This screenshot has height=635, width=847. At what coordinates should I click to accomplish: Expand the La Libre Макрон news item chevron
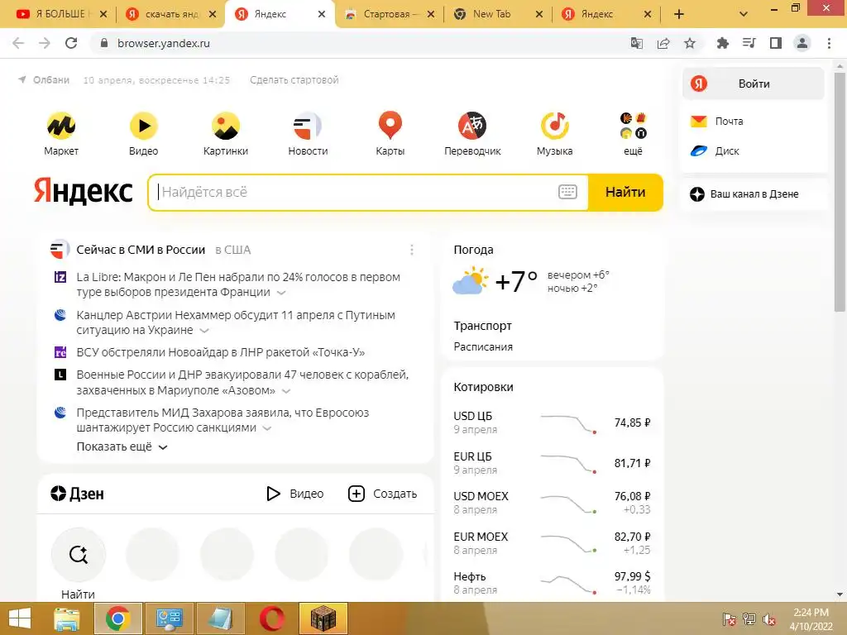(x=281, y=293)
